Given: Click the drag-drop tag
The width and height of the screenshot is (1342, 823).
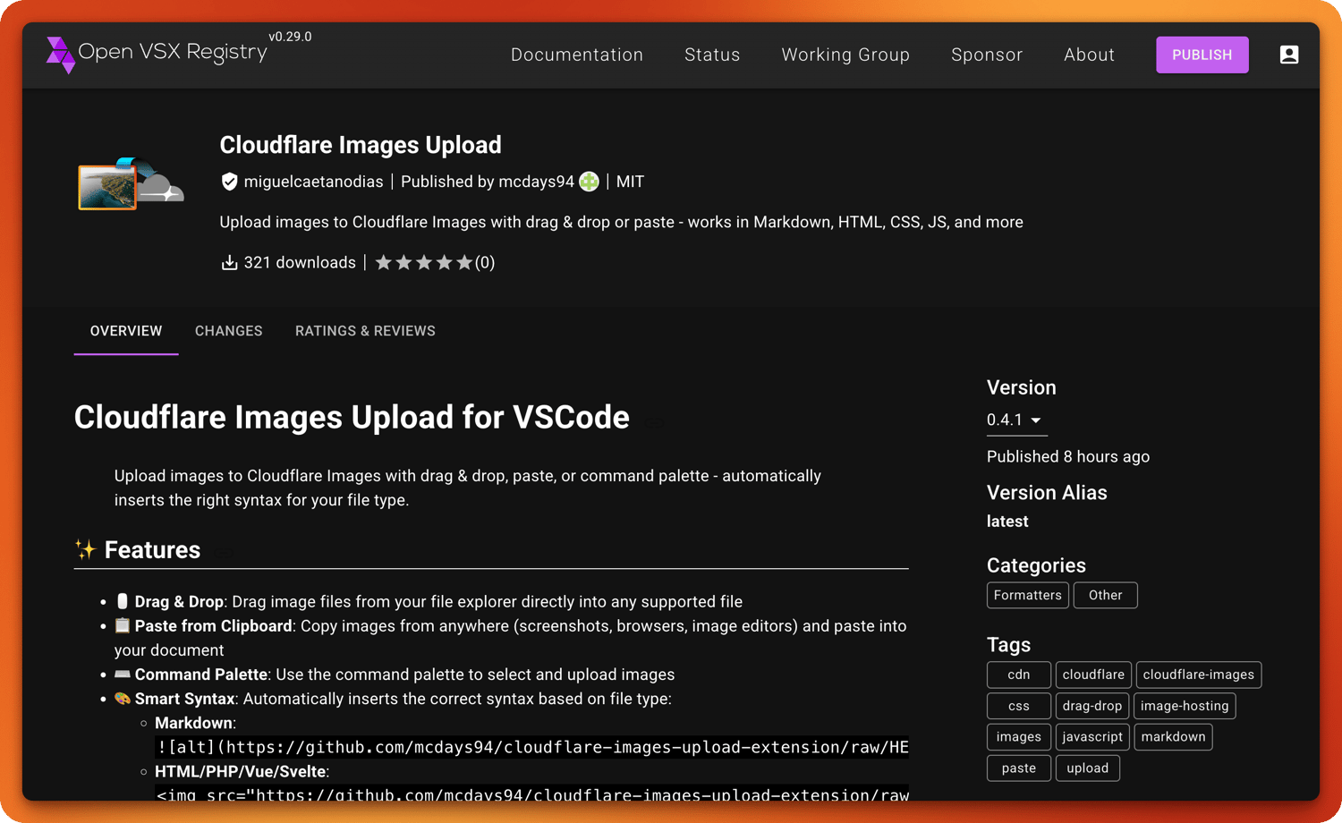Looking at the screenshot, I should pyautogui.click(x=1092, y=706).
